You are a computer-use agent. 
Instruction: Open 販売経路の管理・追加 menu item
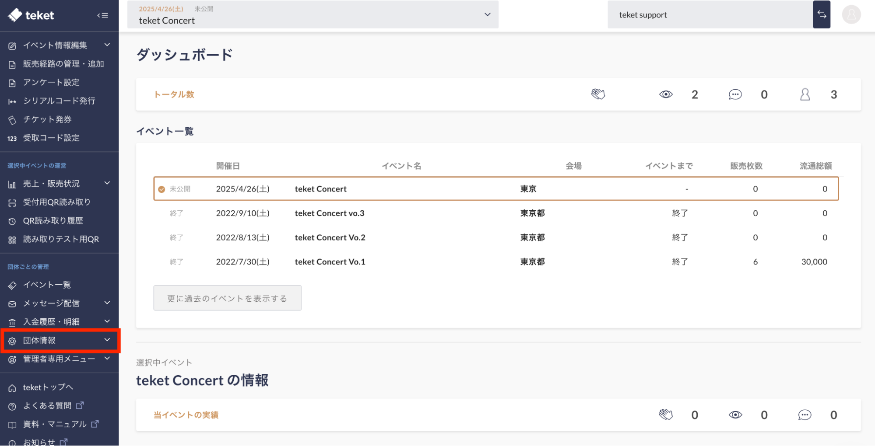pos(63,64)
